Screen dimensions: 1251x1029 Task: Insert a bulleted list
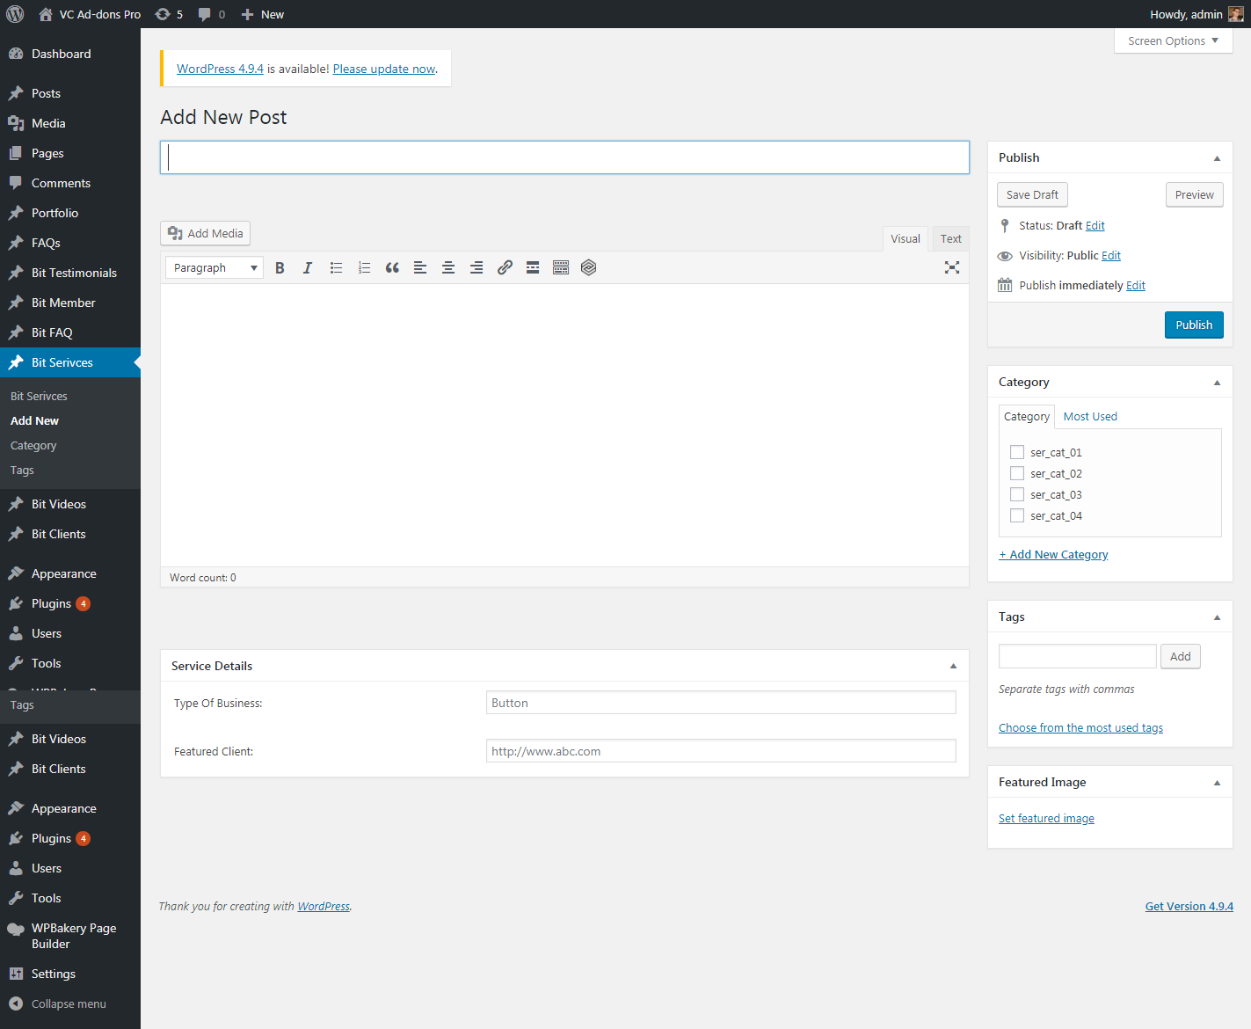(336, 268)
